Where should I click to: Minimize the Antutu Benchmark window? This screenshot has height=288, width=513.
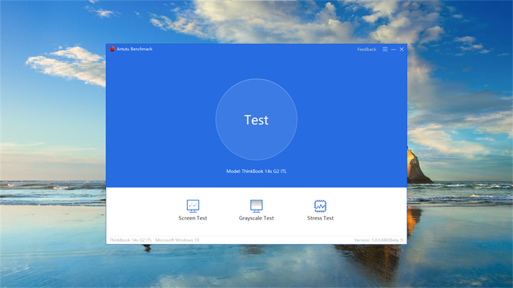click(393, 49)
